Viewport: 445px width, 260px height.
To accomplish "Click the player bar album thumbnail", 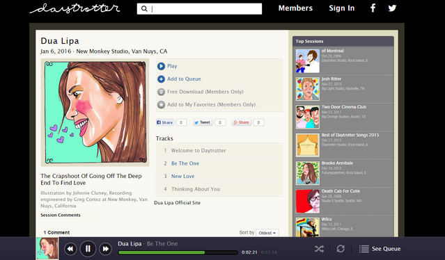I will coord(47,248).
